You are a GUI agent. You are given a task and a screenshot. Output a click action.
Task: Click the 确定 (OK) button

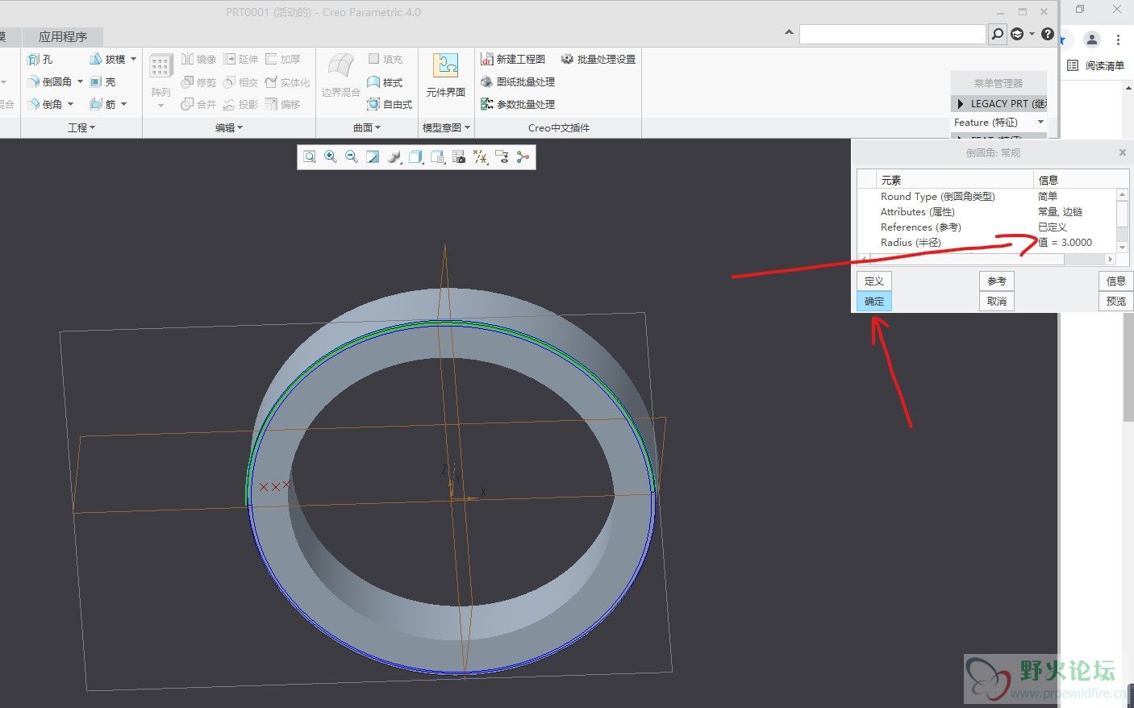[874, 301]
